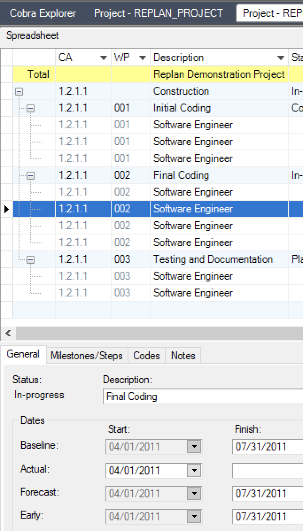
Task: Select the Total row Replan Demonstration Project
Action: pos(219,74)
